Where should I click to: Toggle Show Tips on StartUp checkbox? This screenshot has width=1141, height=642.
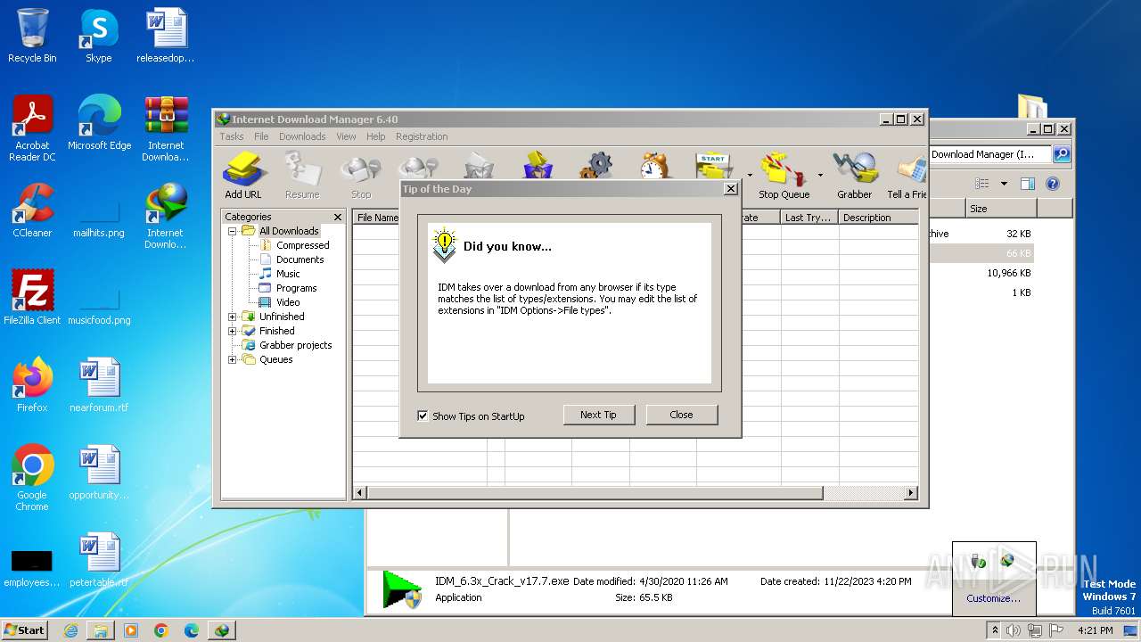[x=423, y=416]
